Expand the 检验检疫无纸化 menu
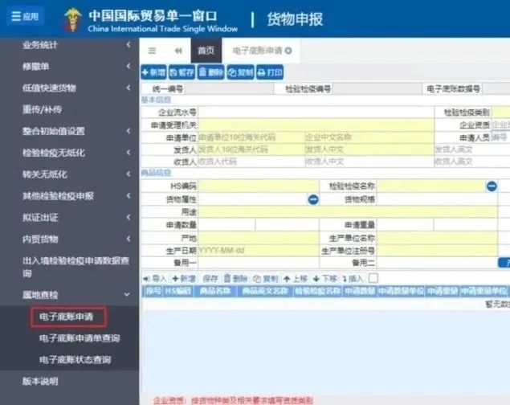Screen dimensions: 510x405 tap(70, 153)
